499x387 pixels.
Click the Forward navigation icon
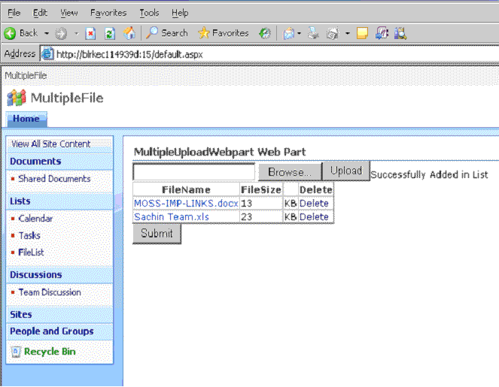click(61, 33)
